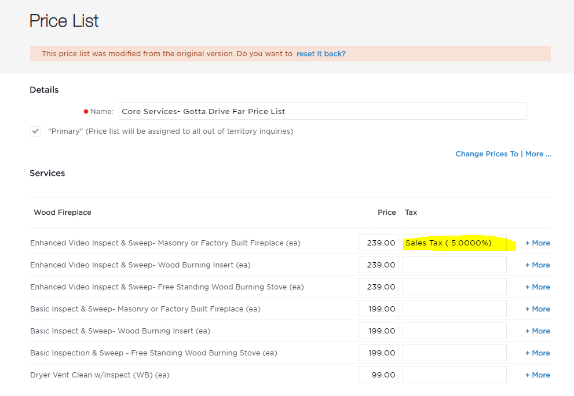Expand + More for Enhanced Free Standing Stove
The height and width of the screenshot is (396, 574).
point(538,287)
